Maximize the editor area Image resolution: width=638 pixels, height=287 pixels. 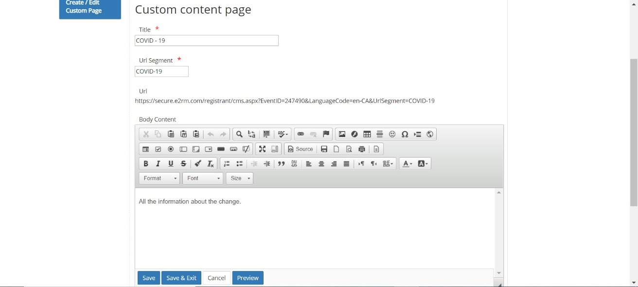click(x=262, y=149)
